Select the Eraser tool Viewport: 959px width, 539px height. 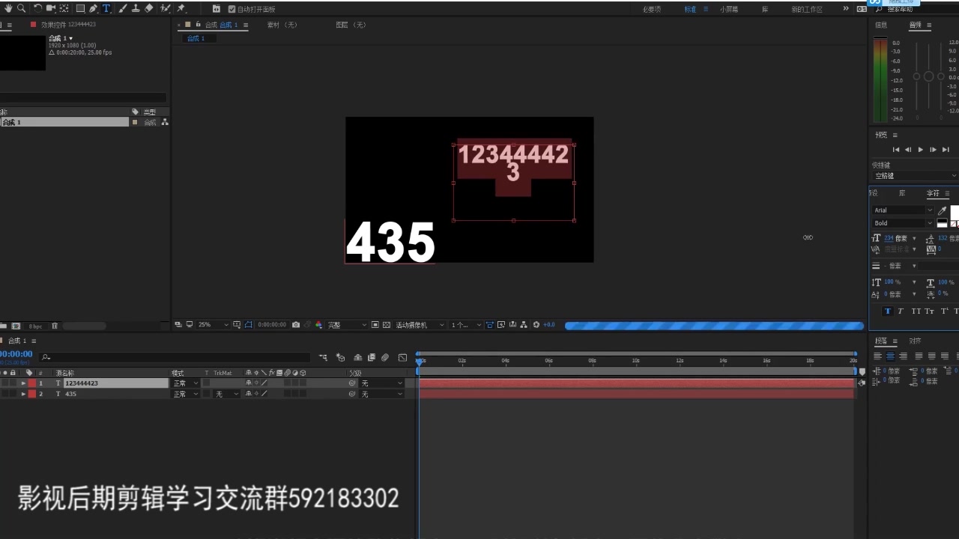(148, 8)
